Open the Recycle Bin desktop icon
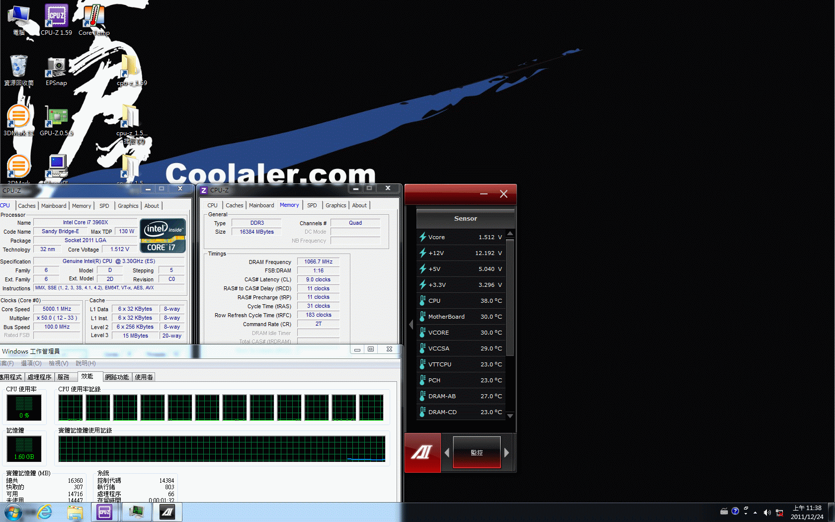 point(19,70)
